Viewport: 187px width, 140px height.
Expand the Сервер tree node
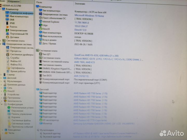click(x=2, y=74)
